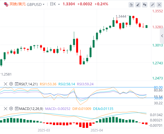Viewport: 164px width, 134px height.
Task: Click the 1.2473 price axis label
Action: [158, 78]
